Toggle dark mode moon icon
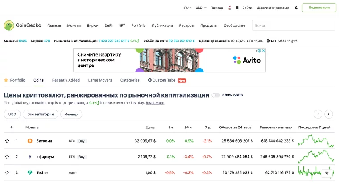Screen dimensions: 339x184 tap(296, 8)
